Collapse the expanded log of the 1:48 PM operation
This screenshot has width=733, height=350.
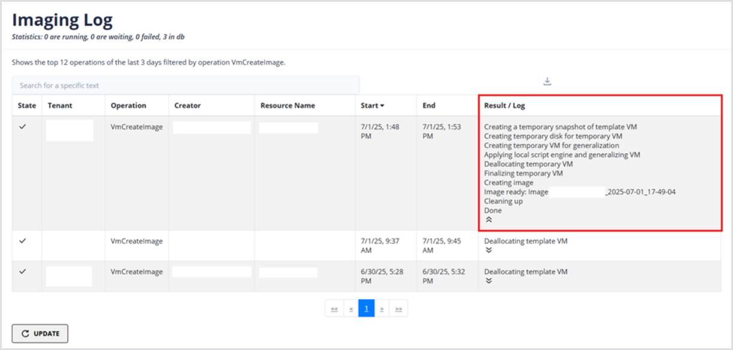(489, 220)
